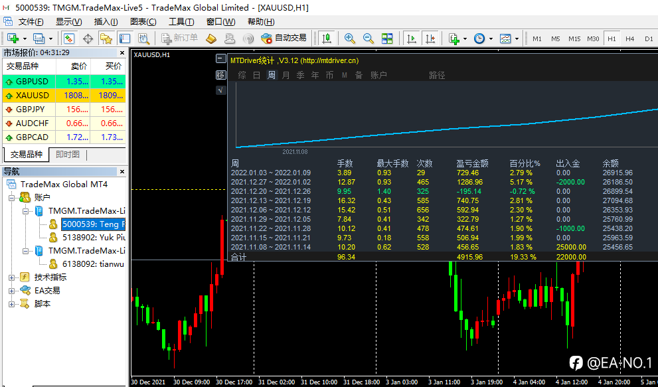Viewport: 658px width, 387px height.
Task: Minimize the MTDriver statistics panel
Action: (220, 59)
